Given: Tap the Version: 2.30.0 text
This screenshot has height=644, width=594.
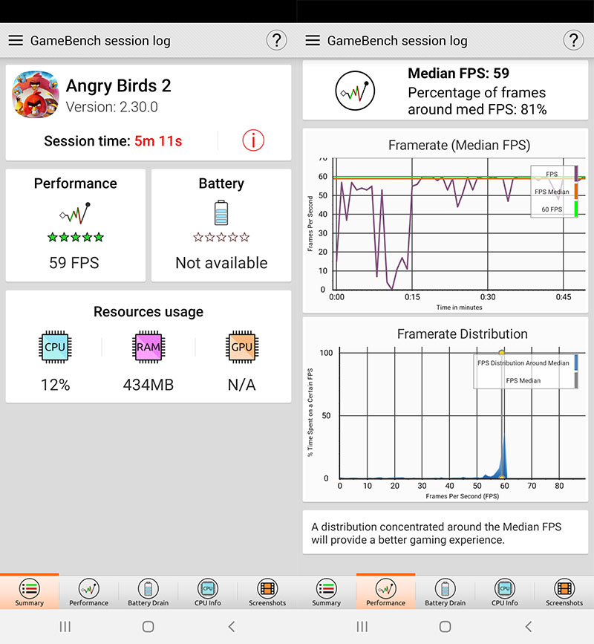Looking at the screenshot, I should tap(111, 107).
